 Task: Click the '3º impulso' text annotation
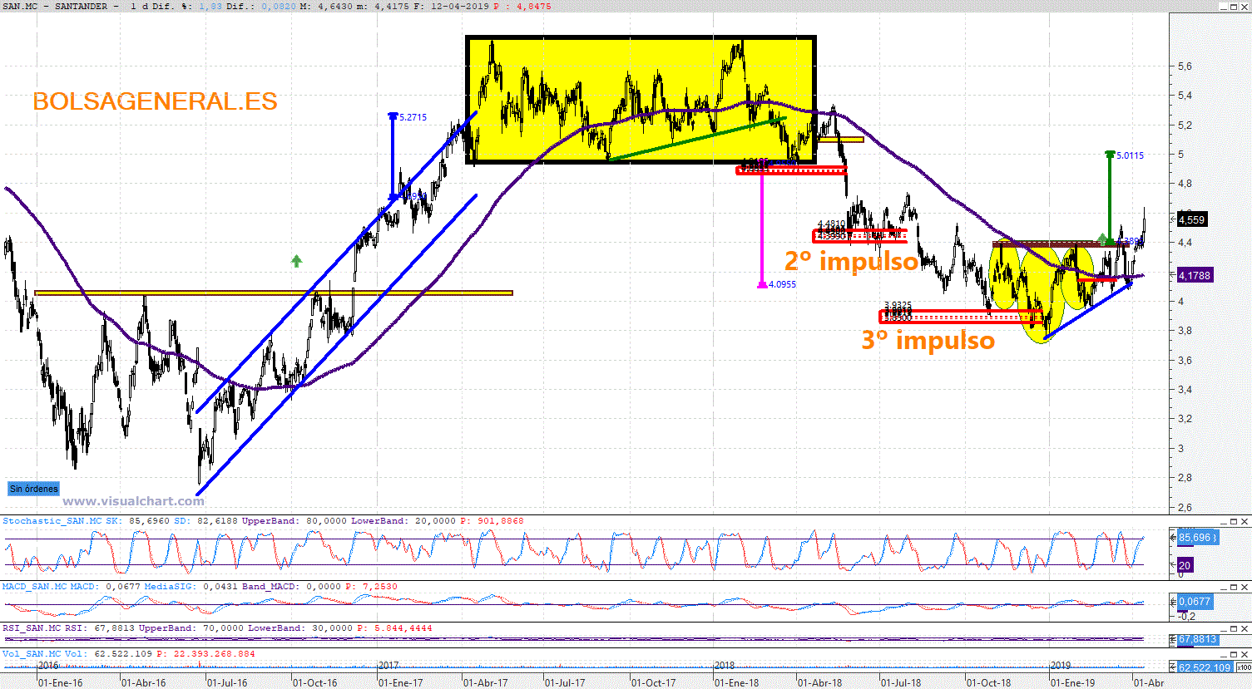(928, 340)
